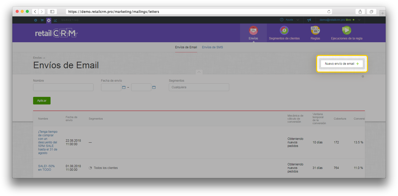Click the 31 días cell
398x196 pixels.
pos(317,168)
